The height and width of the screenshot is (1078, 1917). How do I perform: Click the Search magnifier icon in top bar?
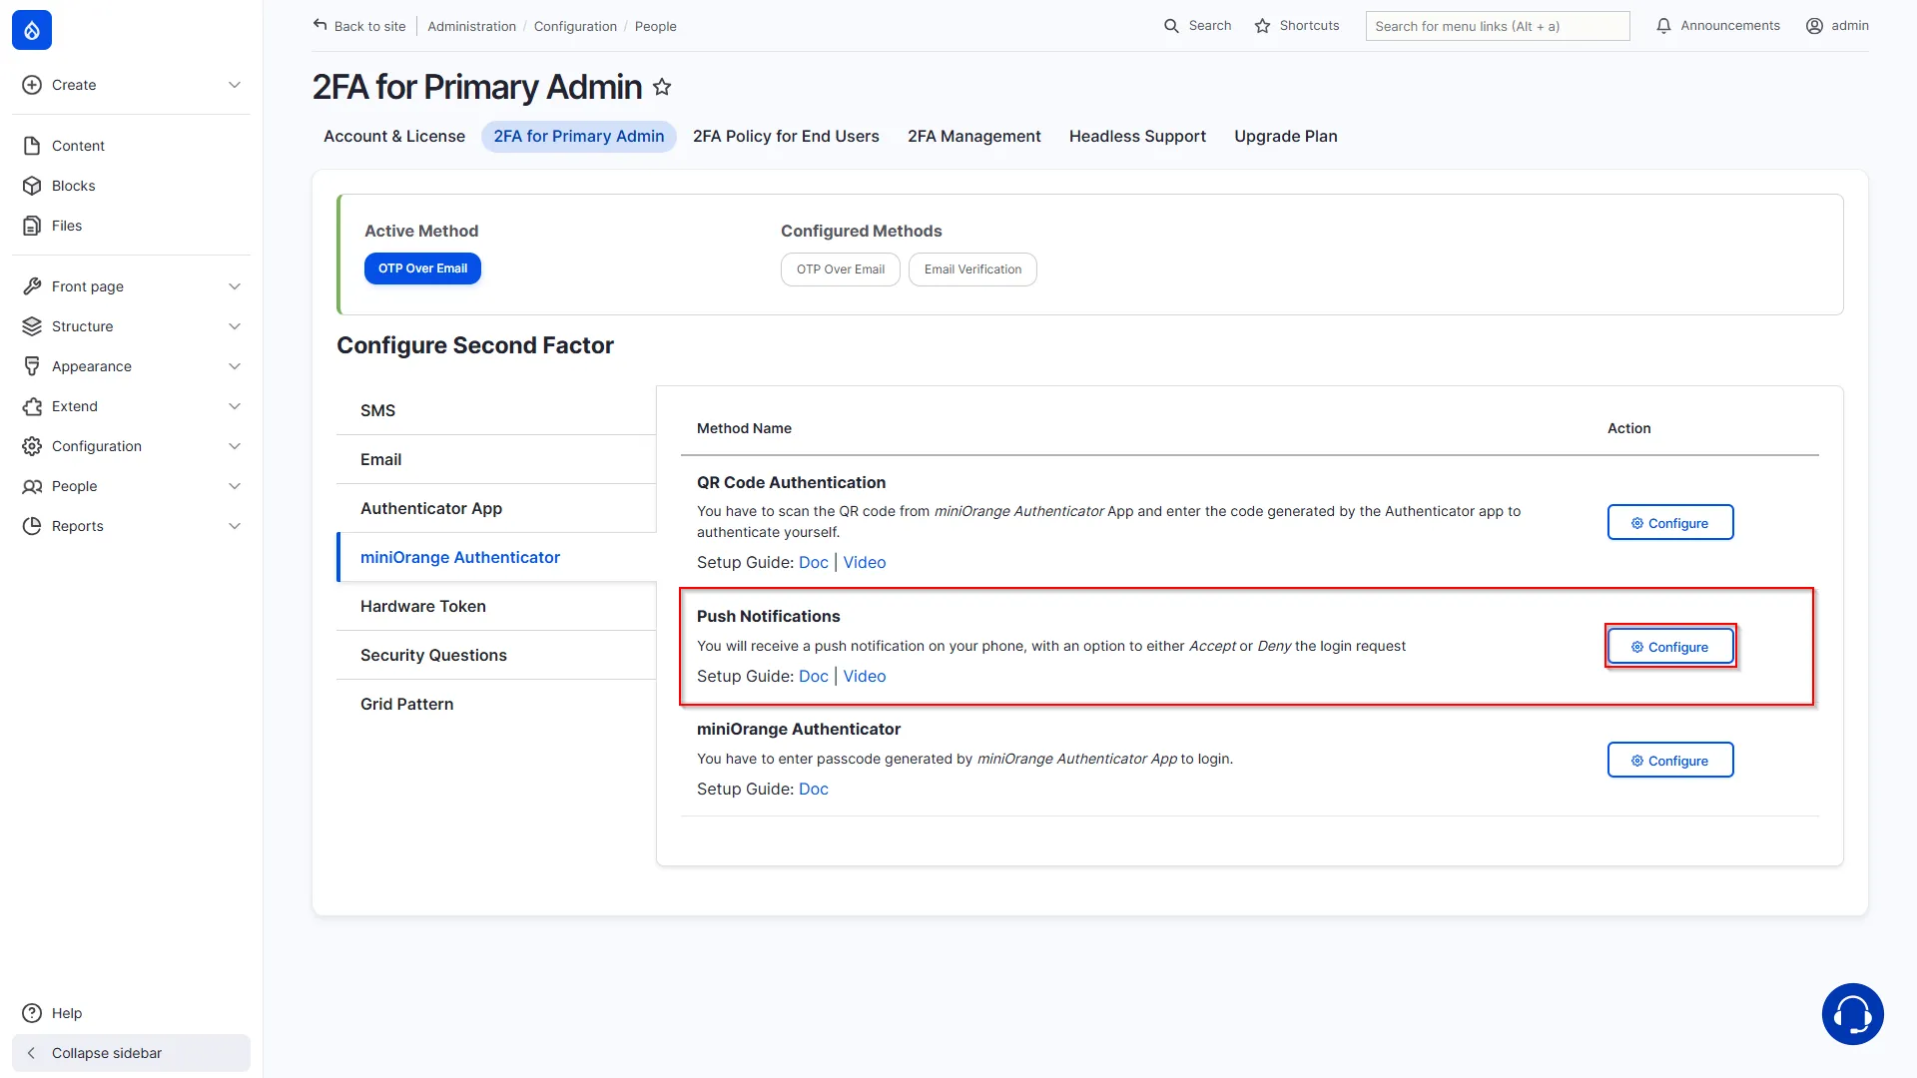(x=1171, y=26)
